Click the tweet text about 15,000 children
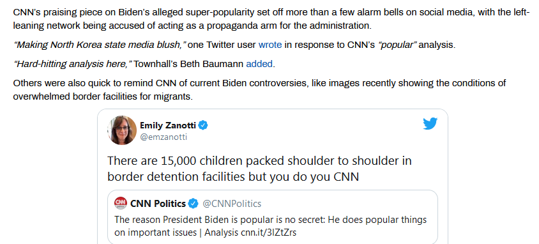 tap(259, 169)
